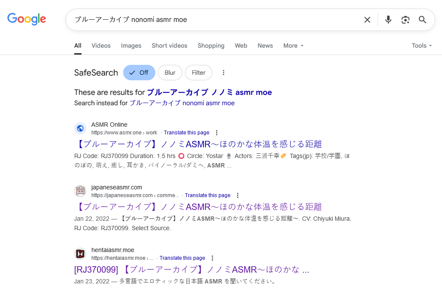Set SafeSearch to Blur
Image resolution: width=442 pixels, height=292 pixels.
[x=170, y=73]
